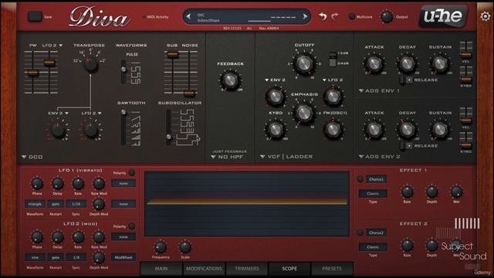This screenshot has width=494, height=278.
Task: Click the scope Scale knob
Action: click(185, 247)
